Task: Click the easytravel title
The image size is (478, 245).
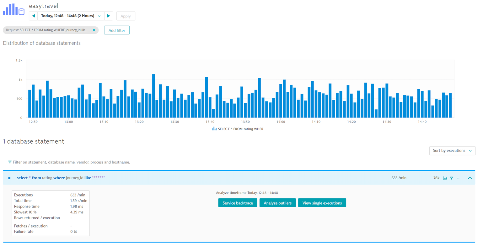Action: (x=43, y=6)
